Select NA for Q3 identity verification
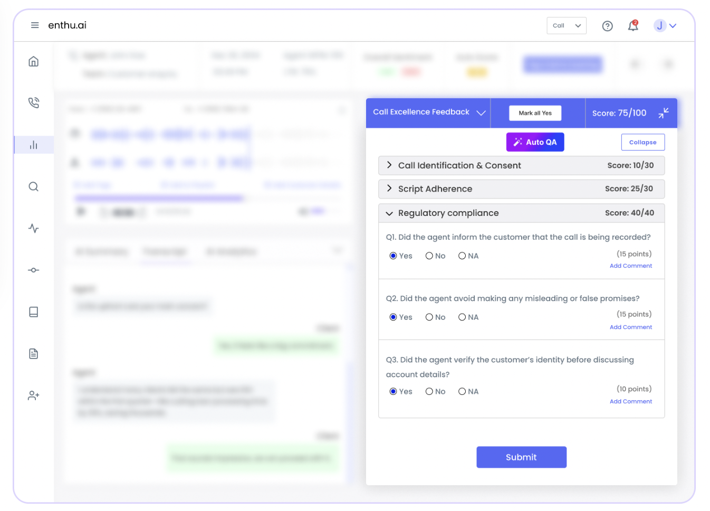 [x=462, y=392]
